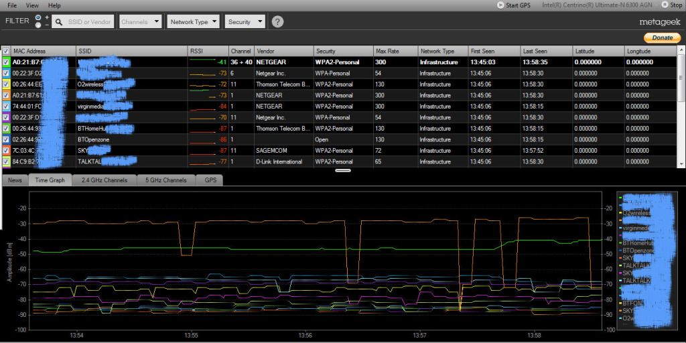Uncheck the TALKTALK D-Link network checkbox
Image resolution: width=686 pixels, height=343 pixels.
[x=5, y=161]
